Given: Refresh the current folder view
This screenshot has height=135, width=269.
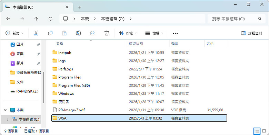Looking at the screenshot, I should pos(50,19).
